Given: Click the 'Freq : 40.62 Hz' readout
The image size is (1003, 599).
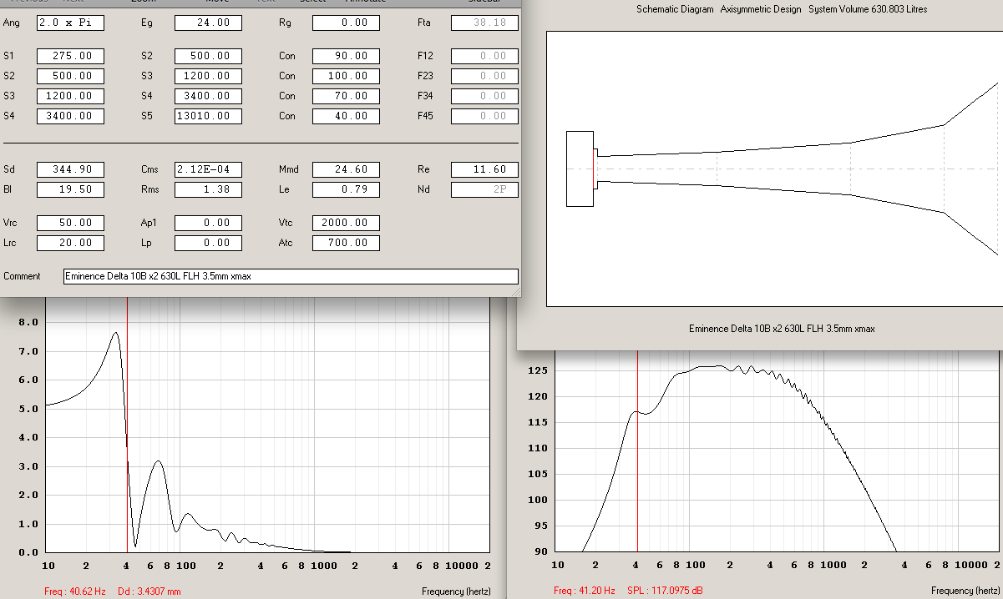Looking at the screenshot, I should pos(75,591).
